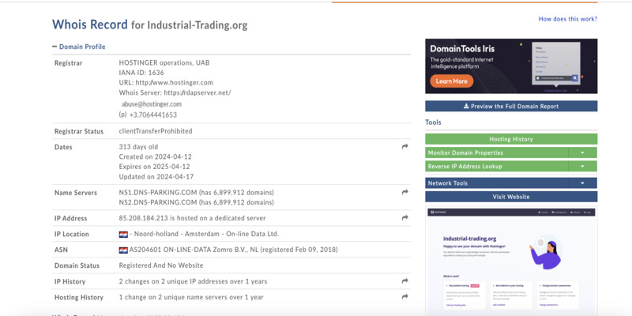
Task: Expand Reverse IP Address Lookup dropdown arrow
Action: tap(582, 167)
